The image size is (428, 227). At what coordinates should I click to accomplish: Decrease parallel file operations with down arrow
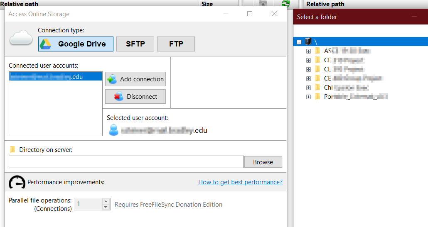pos(106,207)
